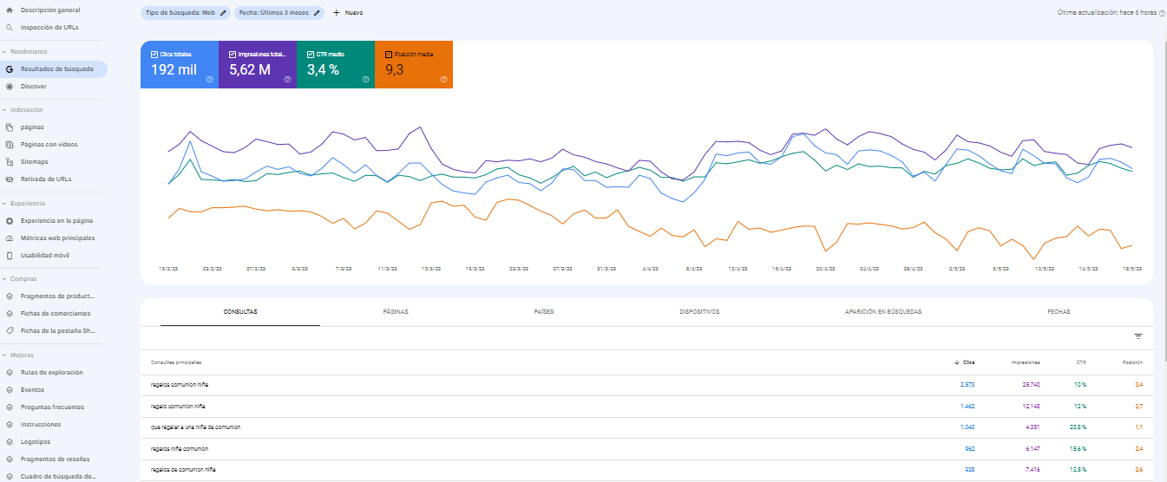
Task: Open the Sitemaps icon in sidebar
Action: click(x=10, y=162)
